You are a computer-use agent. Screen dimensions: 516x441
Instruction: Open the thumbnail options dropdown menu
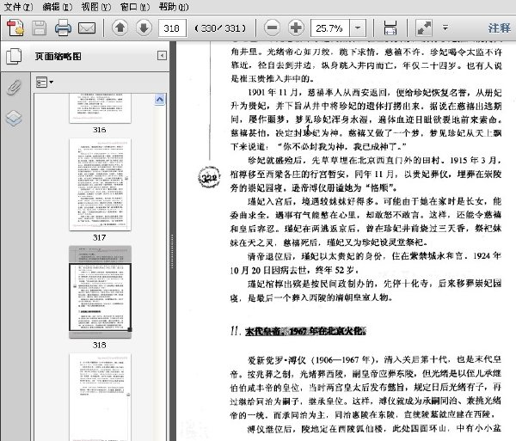(45, 83)
